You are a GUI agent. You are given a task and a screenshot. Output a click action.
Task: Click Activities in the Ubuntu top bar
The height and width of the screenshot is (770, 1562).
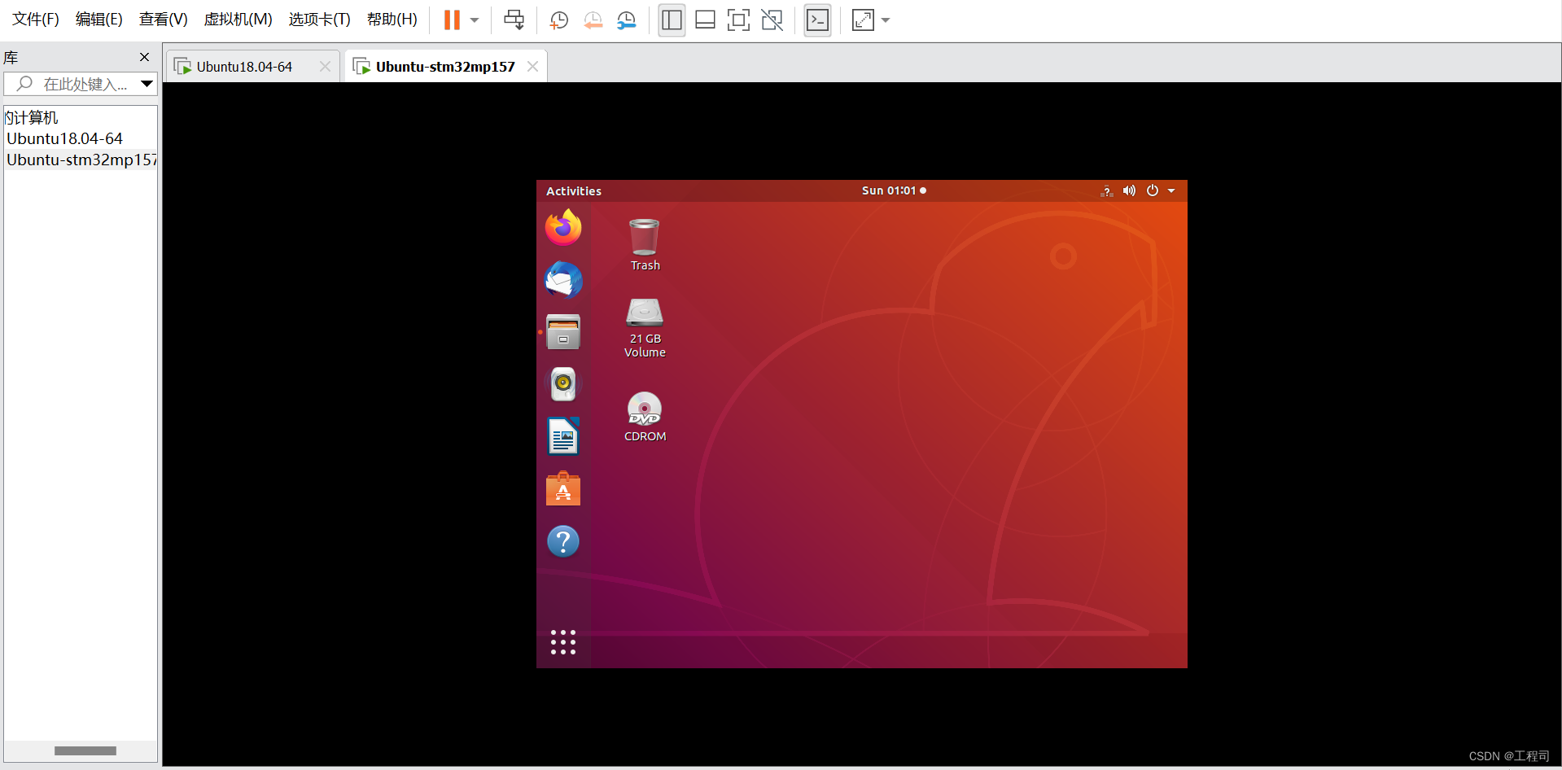point(573,190)
